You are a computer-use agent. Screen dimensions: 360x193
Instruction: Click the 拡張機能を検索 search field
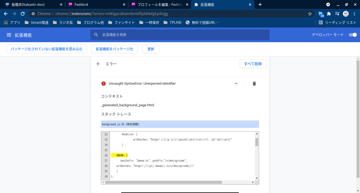click(x=180, y=35)
